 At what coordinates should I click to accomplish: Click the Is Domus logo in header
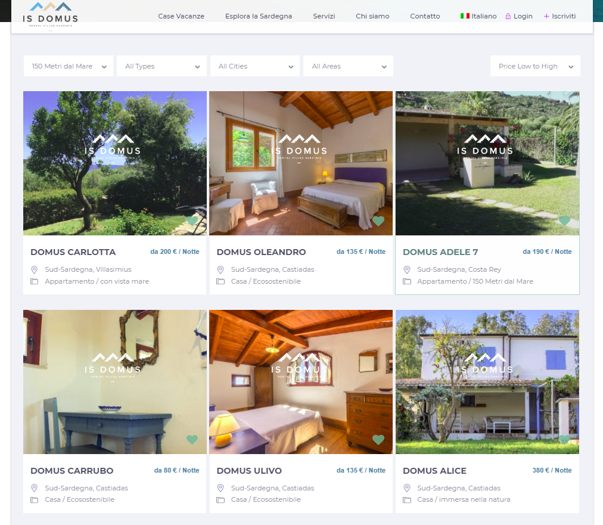(51, 15)
